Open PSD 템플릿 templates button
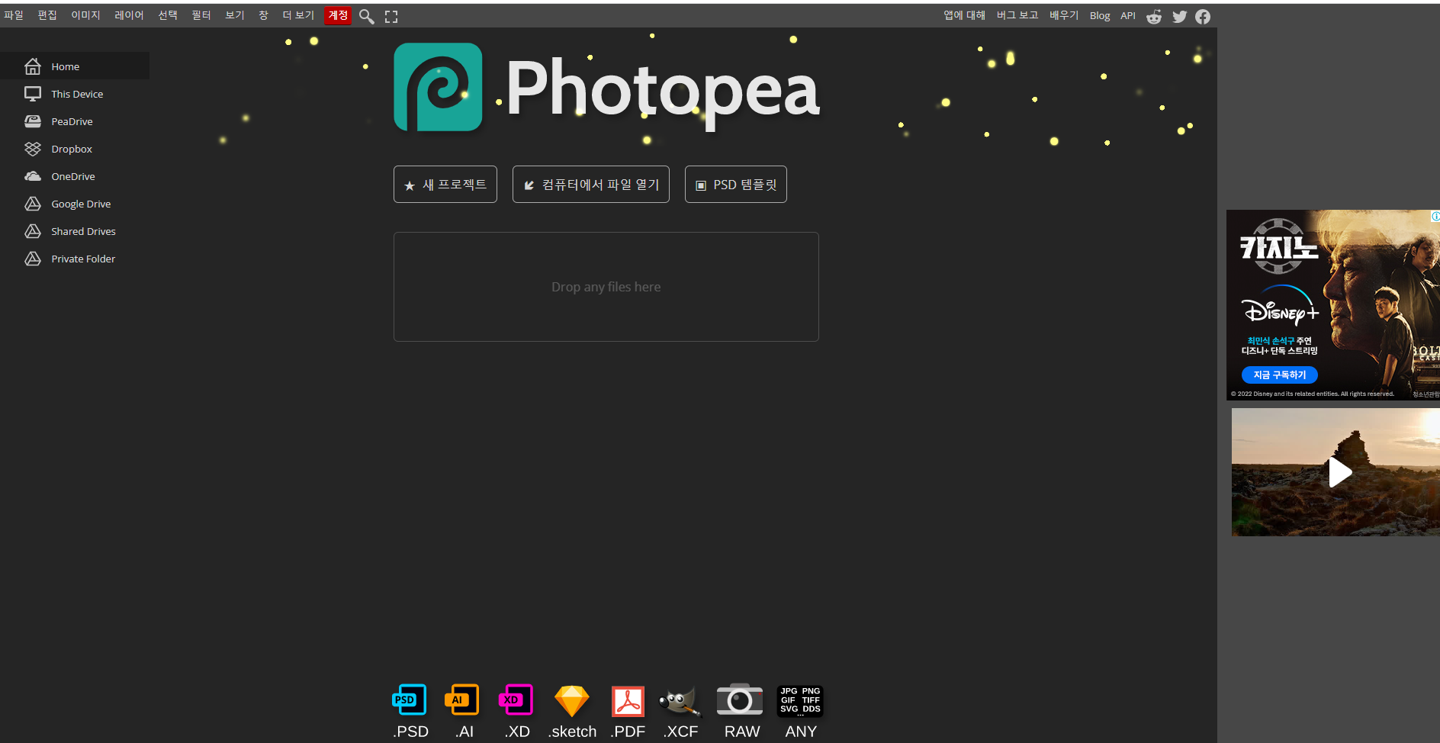This screenshot has height=743, width=1440. point(736,184)
